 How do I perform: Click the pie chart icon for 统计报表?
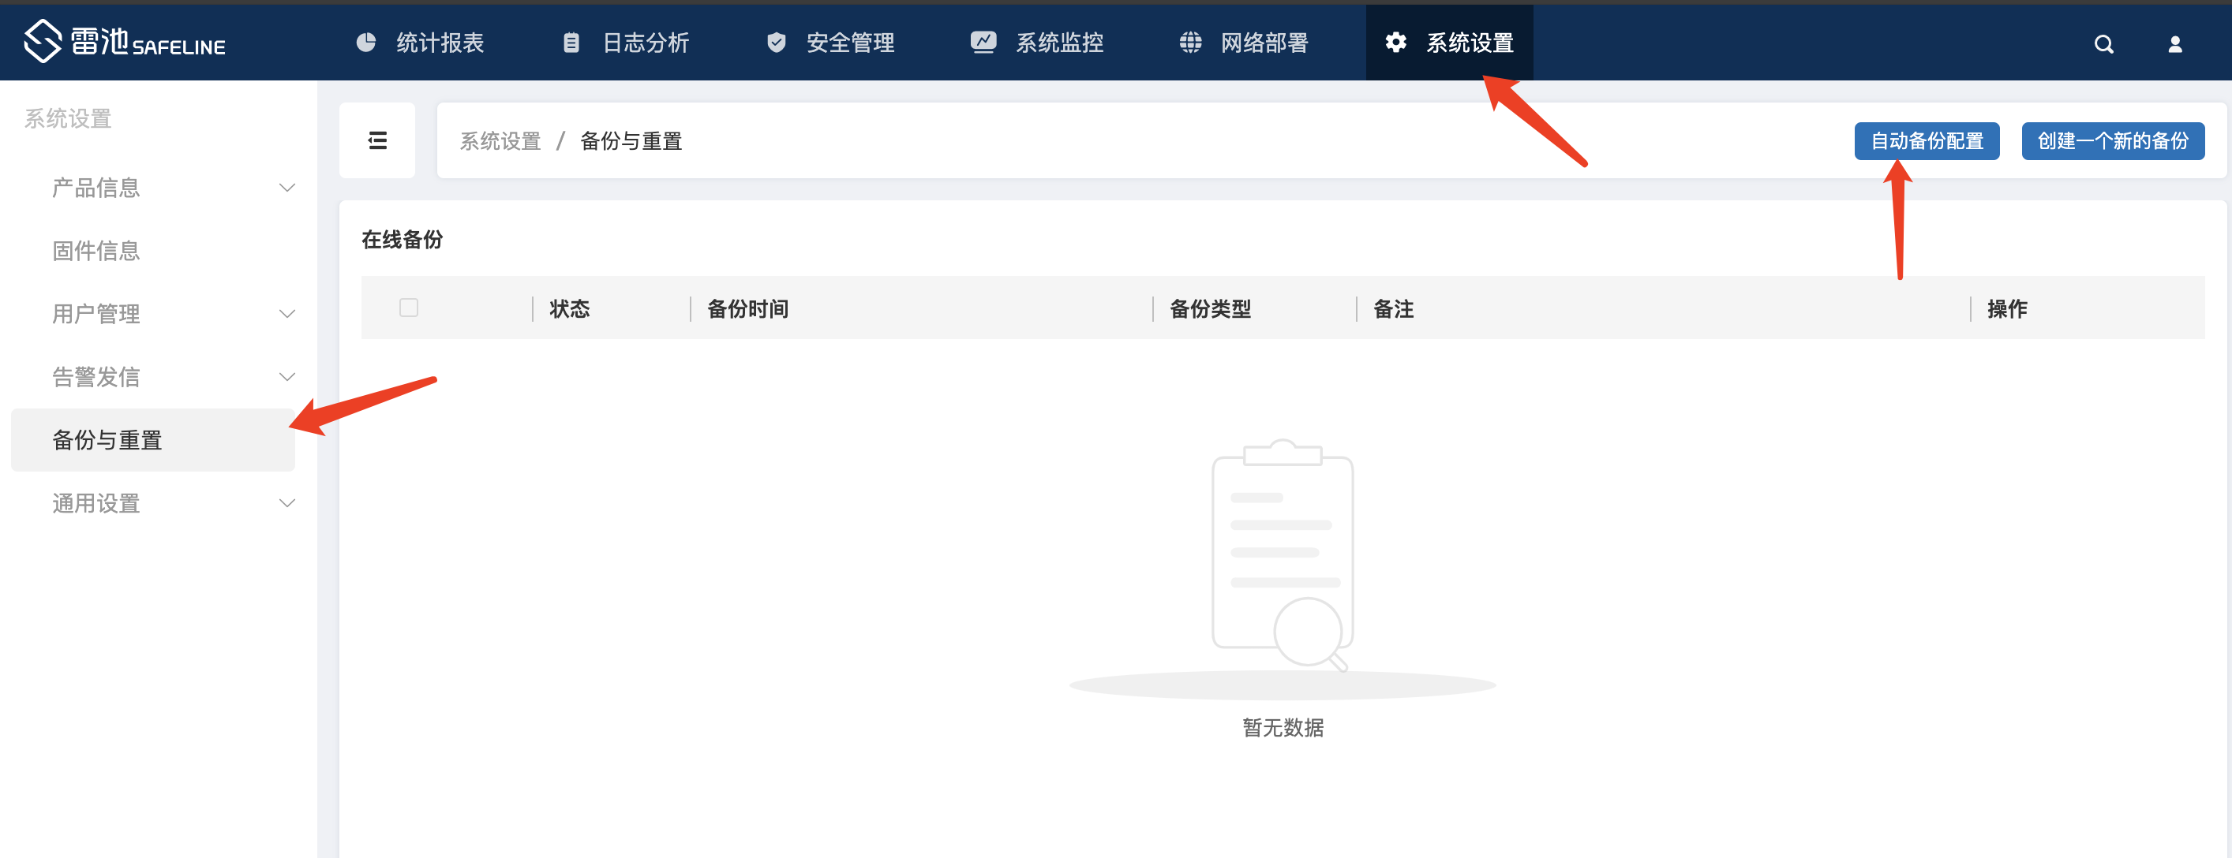pos(366,43)
